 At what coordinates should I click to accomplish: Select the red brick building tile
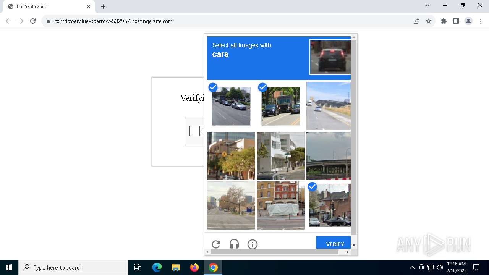[x=281, y=205]
